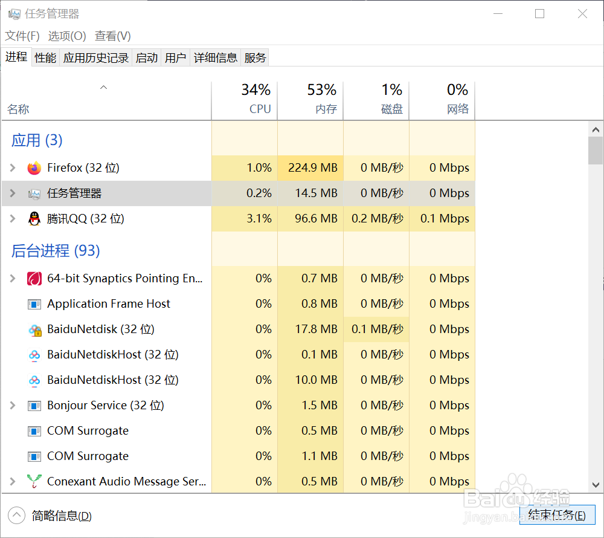Viewport: 604px width, 538px height.
Task: Click the Application Frame Host icon
Action: (x=34, y=304)
